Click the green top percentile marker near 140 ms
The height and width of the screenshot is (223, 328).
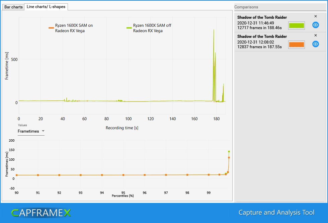click(x=229, y=151)
